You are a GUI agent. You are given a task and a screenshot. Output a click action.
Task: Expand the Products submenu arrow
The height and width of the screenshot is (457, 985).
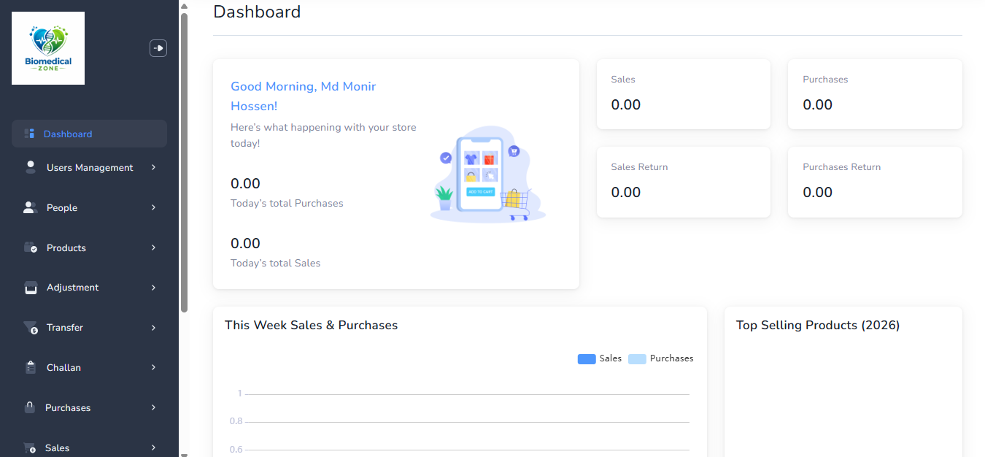(x=153, y=247)
